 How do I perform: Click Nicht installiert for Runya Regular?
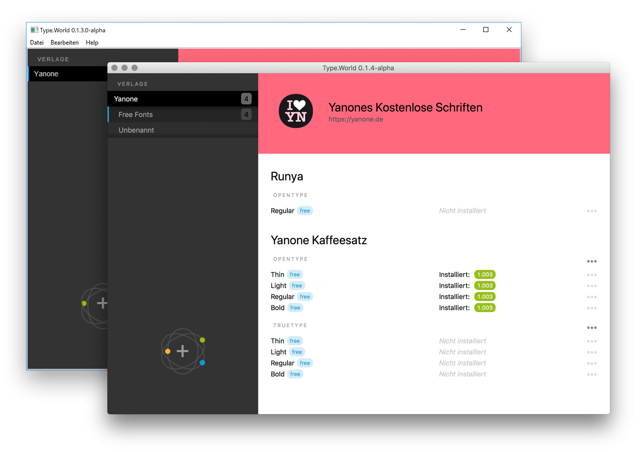point(462,211)
